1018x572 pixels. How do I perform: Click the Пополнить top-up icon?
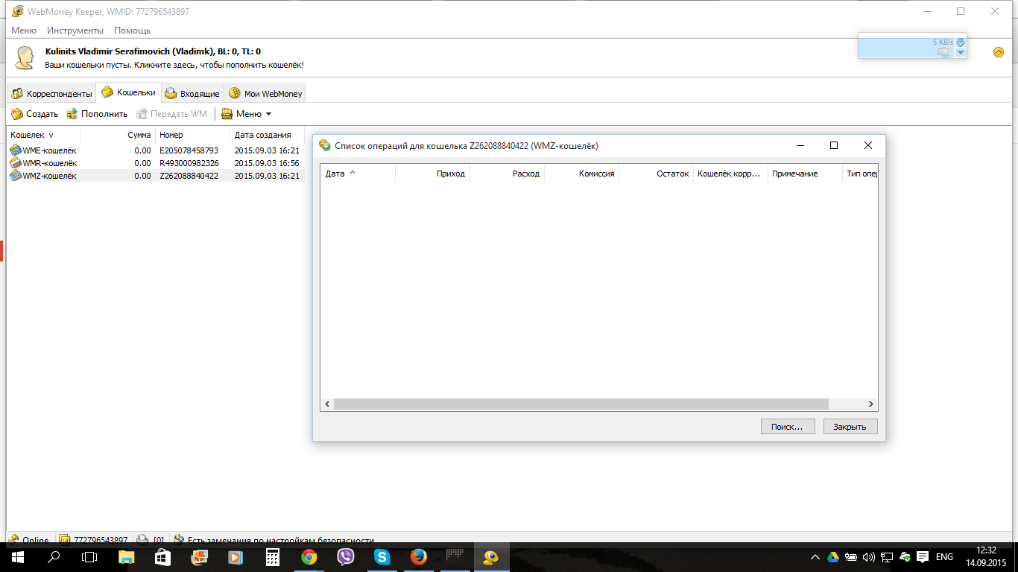pos(72,114)
